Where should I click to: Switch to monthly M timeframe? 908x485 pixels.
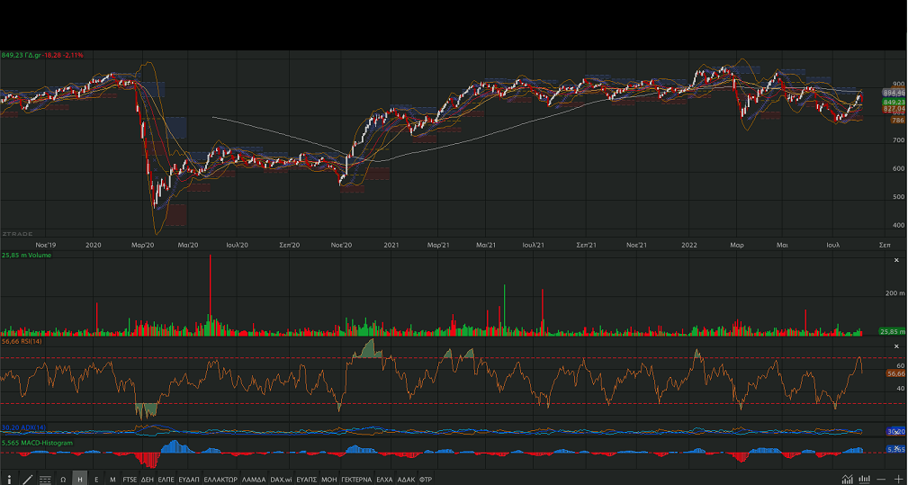(x=112, y=480)
